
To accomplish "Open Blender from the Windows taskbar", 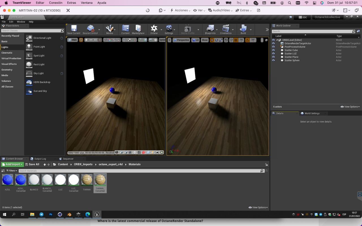I will pos(69,214).
